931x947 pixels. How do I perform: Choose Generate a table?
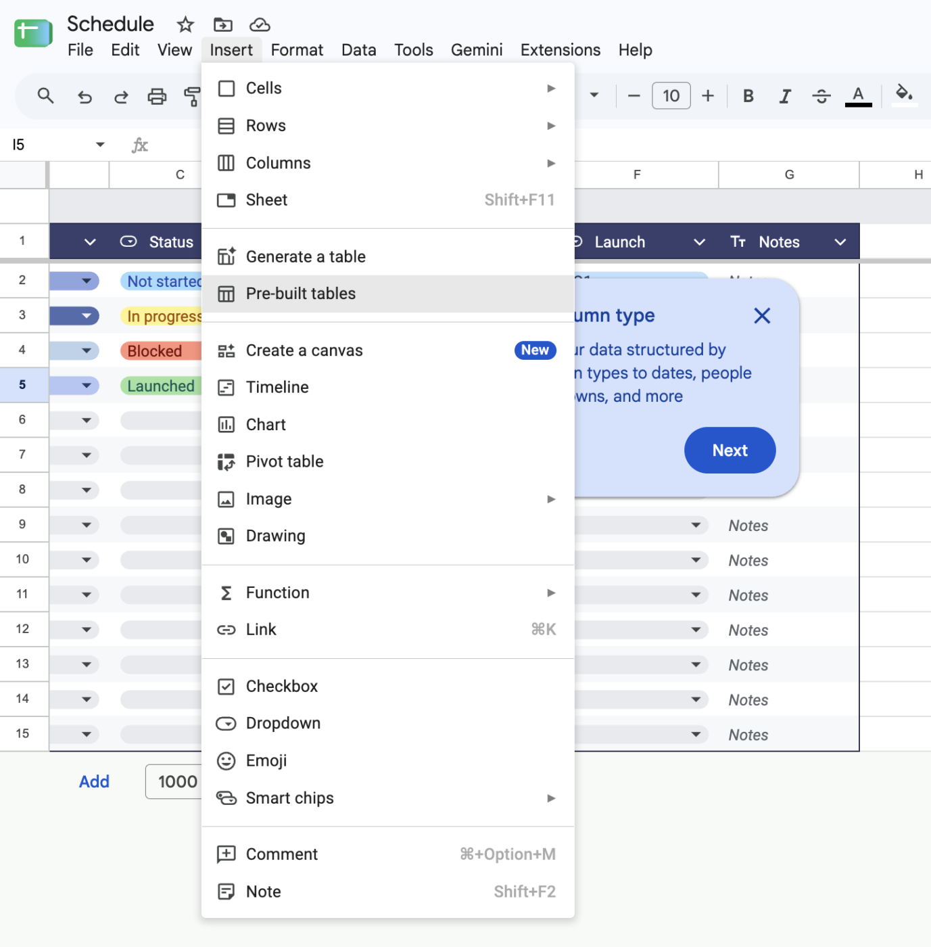point(388,257)
